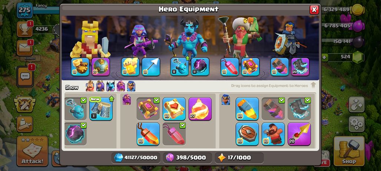Viewport: 381px width, 171px height.
Task: Select the Seeking Shield level 18 equipment
Action: (247, 134)
